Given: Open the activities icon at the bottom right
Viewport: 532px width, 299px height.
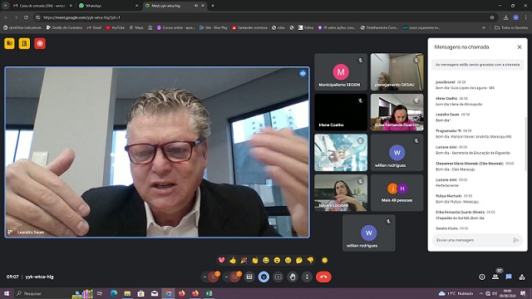Looking at the screenshot, I should (522, 277).
